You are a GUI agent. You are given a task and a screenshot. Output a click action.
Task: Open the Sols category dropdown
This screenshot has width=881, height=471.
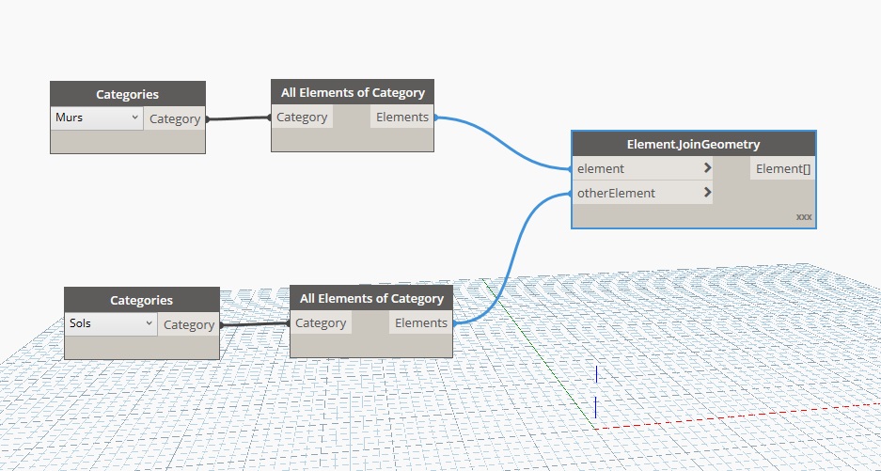pos(110,323)
